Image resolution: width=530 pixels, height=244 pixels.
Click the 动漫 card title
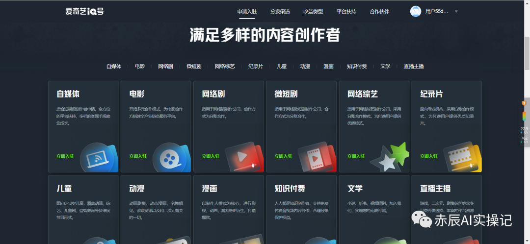(137, 188)
